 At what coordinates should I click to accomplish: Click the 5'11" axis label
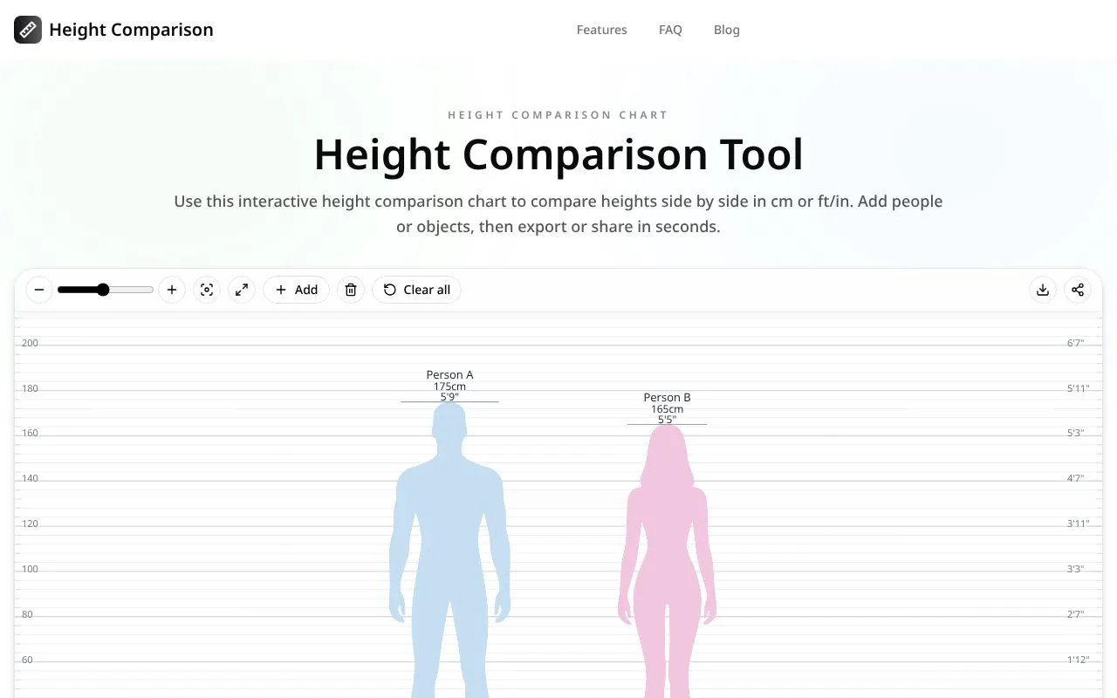coord(1078,388)
